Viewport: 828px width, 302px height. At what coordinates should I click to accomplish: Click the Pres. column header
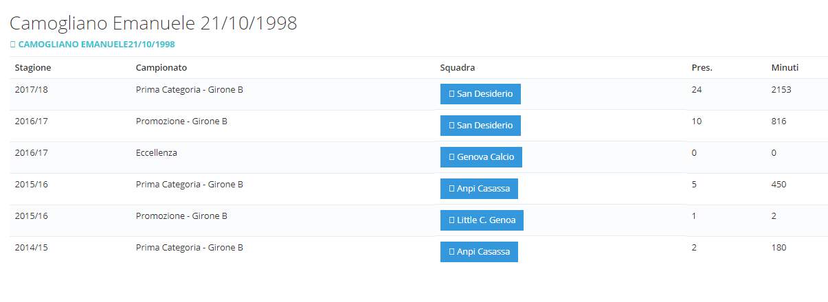click(x=702, y=67)
